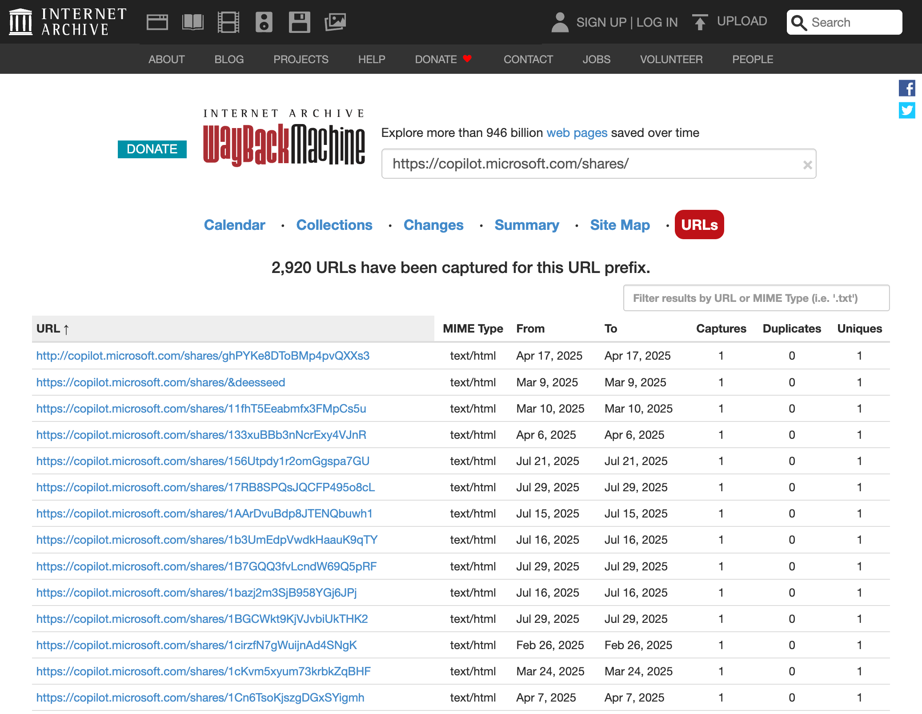Sort by Uniques column

(860, 329)
